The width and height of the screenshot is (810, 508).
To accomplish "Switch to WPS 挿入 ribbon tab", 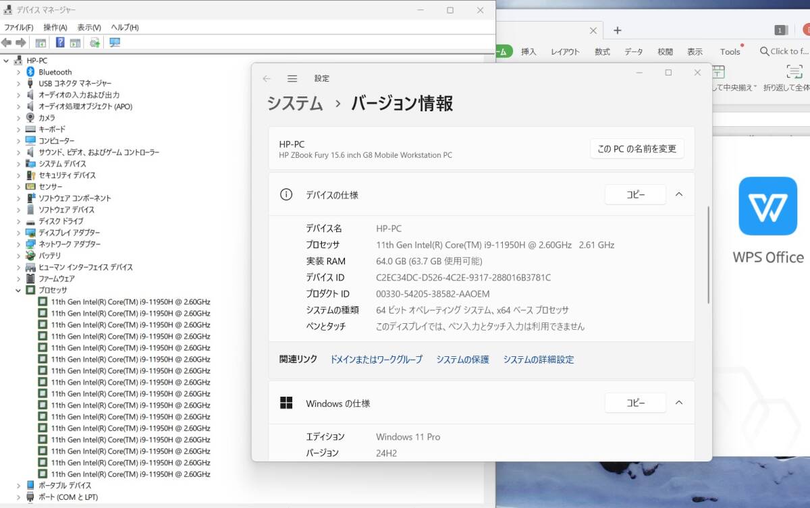I will [x=529, y=51].
